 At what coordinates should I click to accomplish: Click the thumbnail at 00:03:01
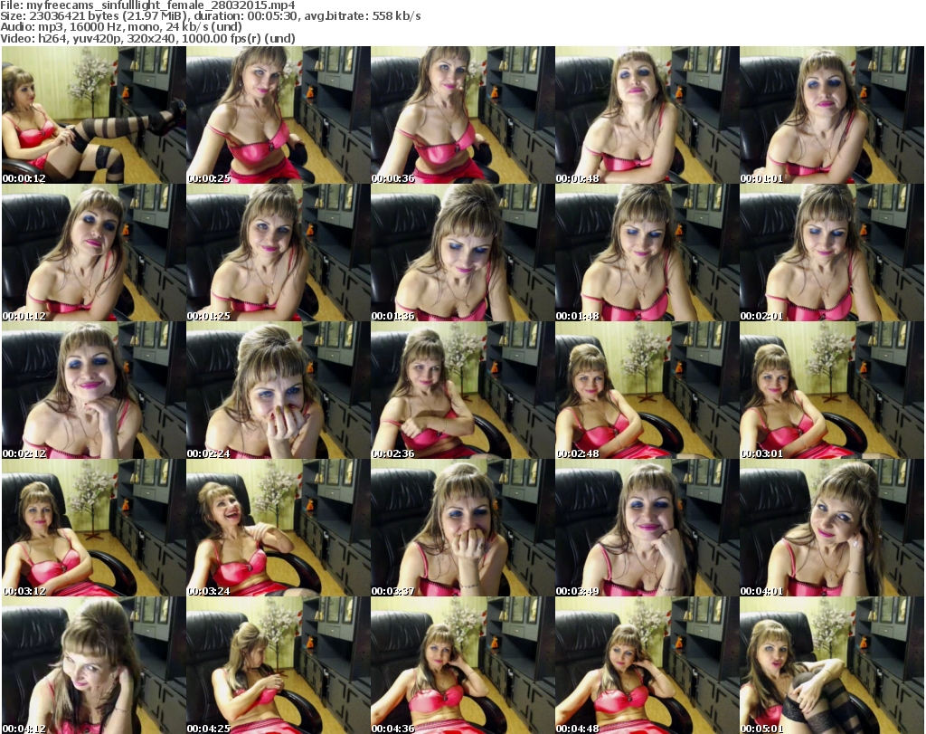[832, 391]
